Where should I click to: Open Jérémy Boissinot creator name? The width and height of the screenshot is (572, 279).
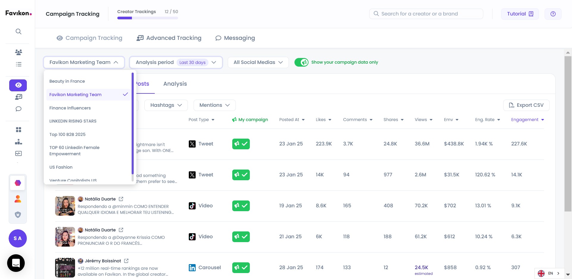tap(103, 261)
